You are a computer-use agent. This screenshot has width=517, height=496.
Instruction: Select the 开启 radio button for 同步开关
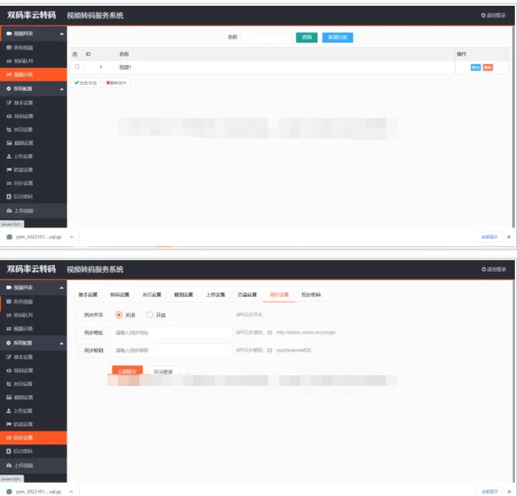pos(149,314)
